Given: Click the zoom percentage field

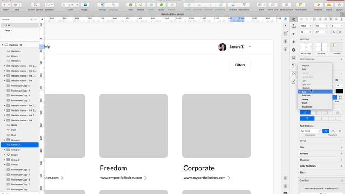Looking at the screenshot, I should (x=71, y=5).
